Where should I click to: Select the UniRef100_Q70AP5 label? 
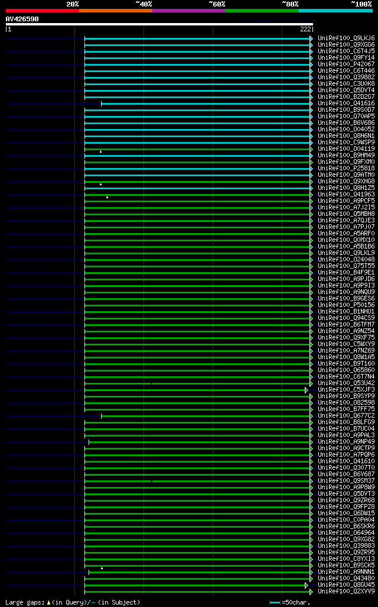point(346,117)
